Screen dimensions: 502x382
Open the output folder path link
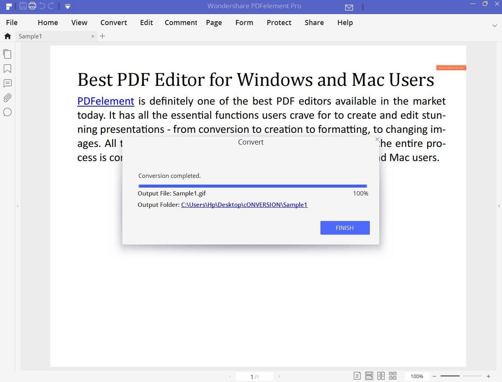(x=244, y=205)
